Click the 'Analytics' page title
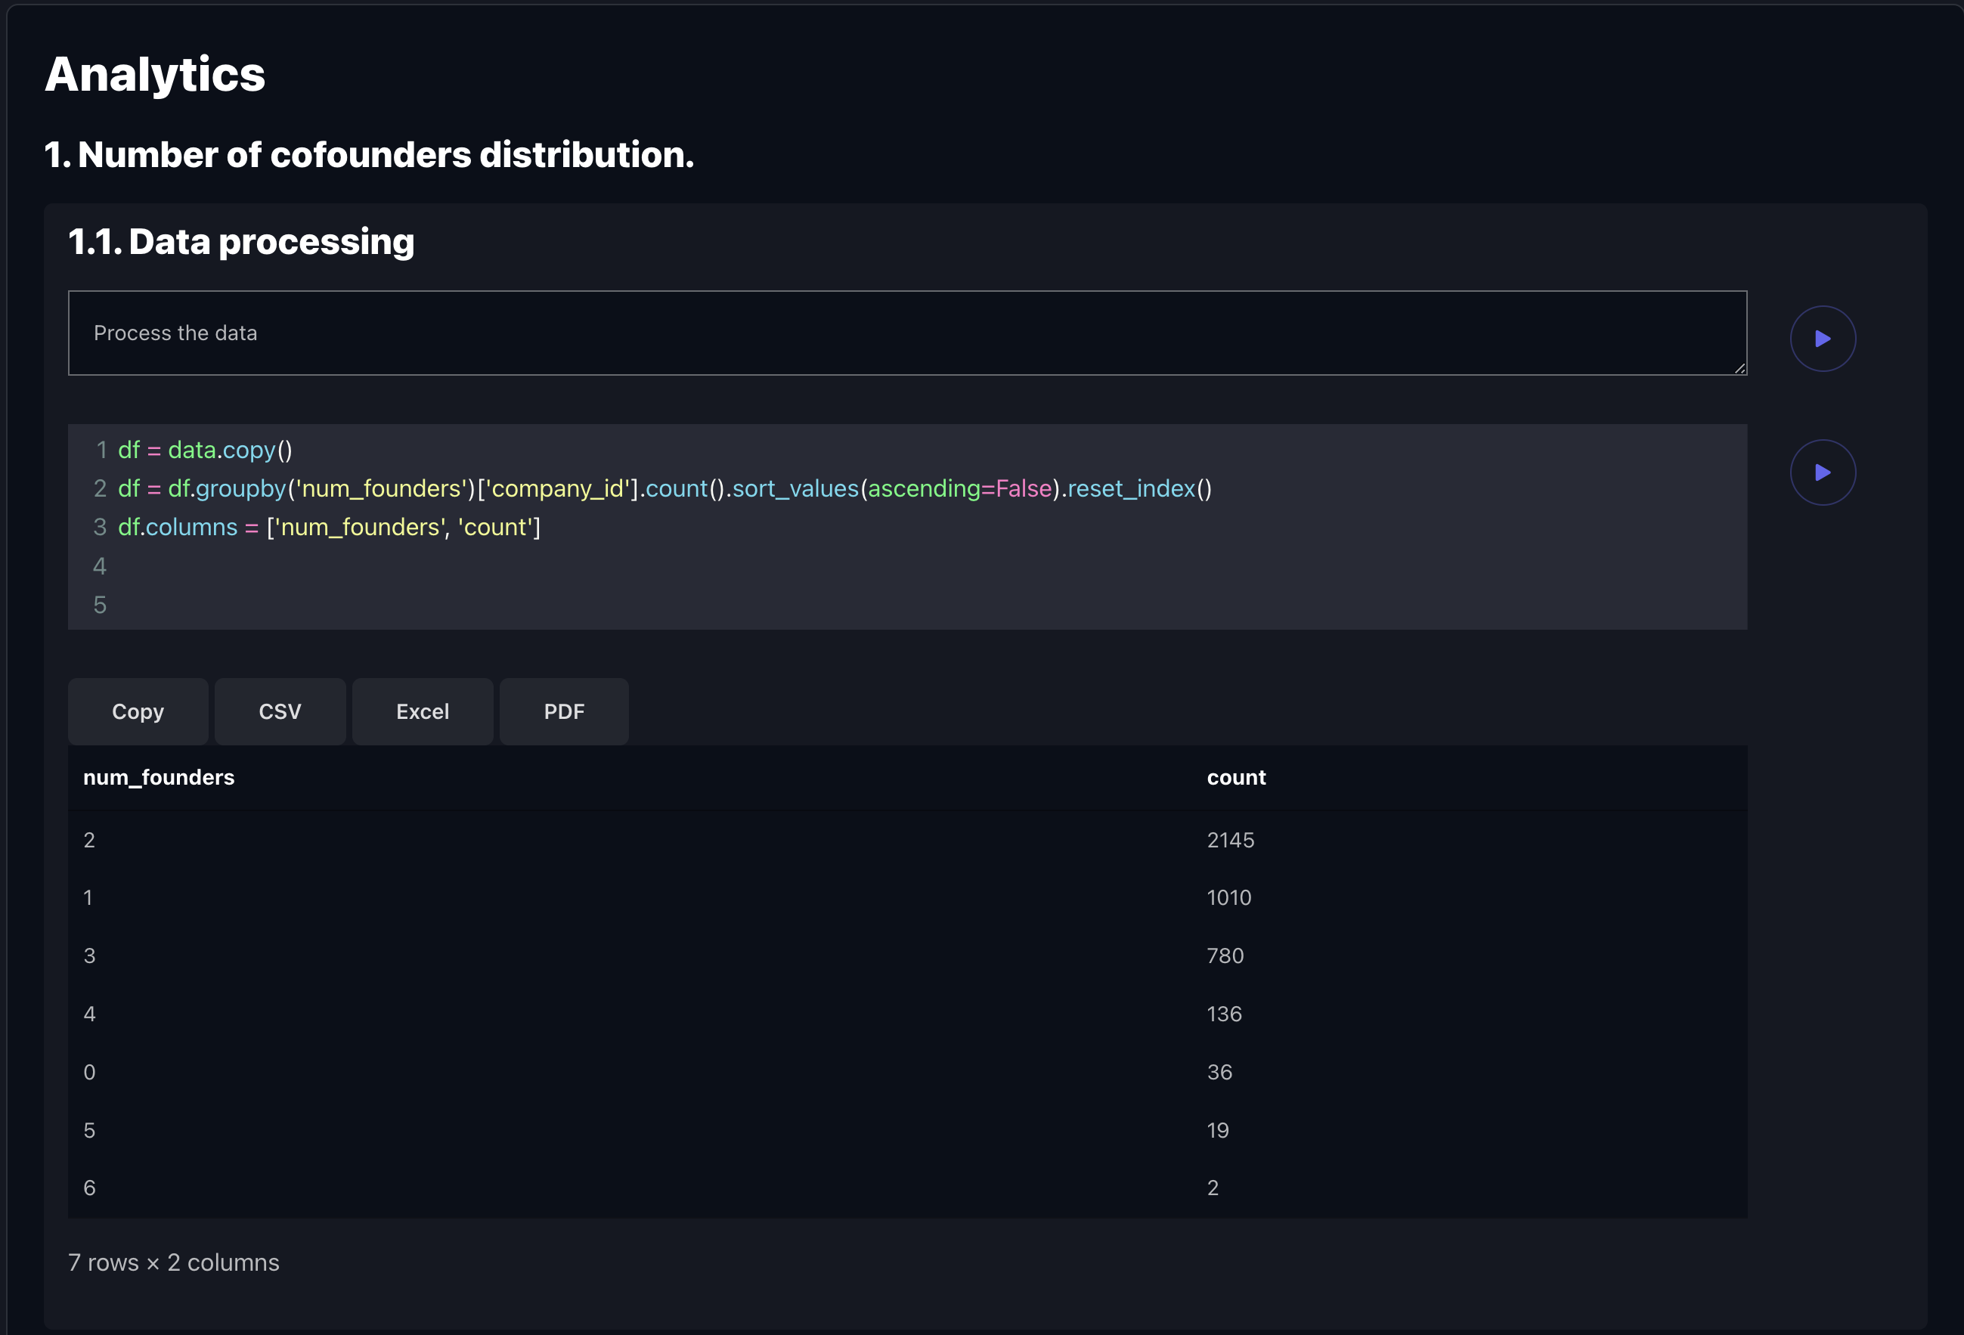Screen dimensions: 1964x1335 (x=155, y=74)
